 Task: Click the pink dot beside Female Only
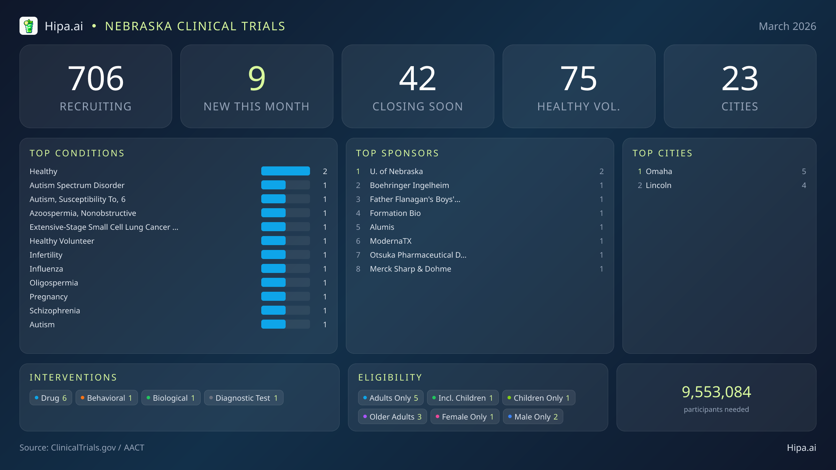click(437, 416)
